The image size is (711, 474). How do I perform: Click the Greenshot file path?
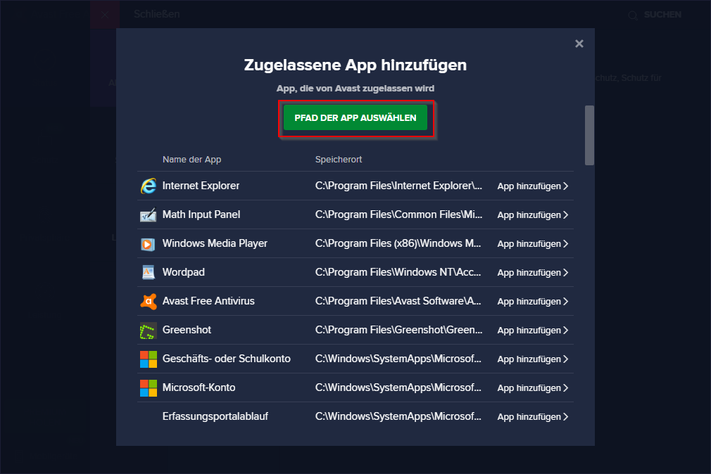click(398, 330)
